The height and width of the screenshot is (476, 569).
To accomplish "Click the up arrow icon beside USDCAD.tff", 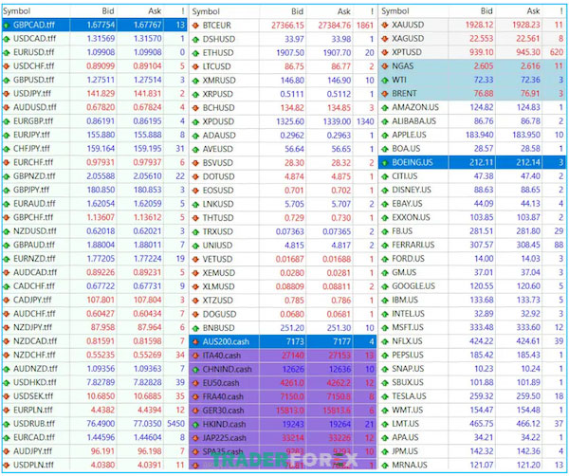I will (x=7, y=39).
